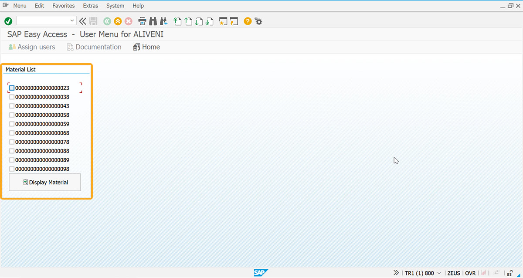
Task: Click the Find binoculars icon
Action: point(153,21)
